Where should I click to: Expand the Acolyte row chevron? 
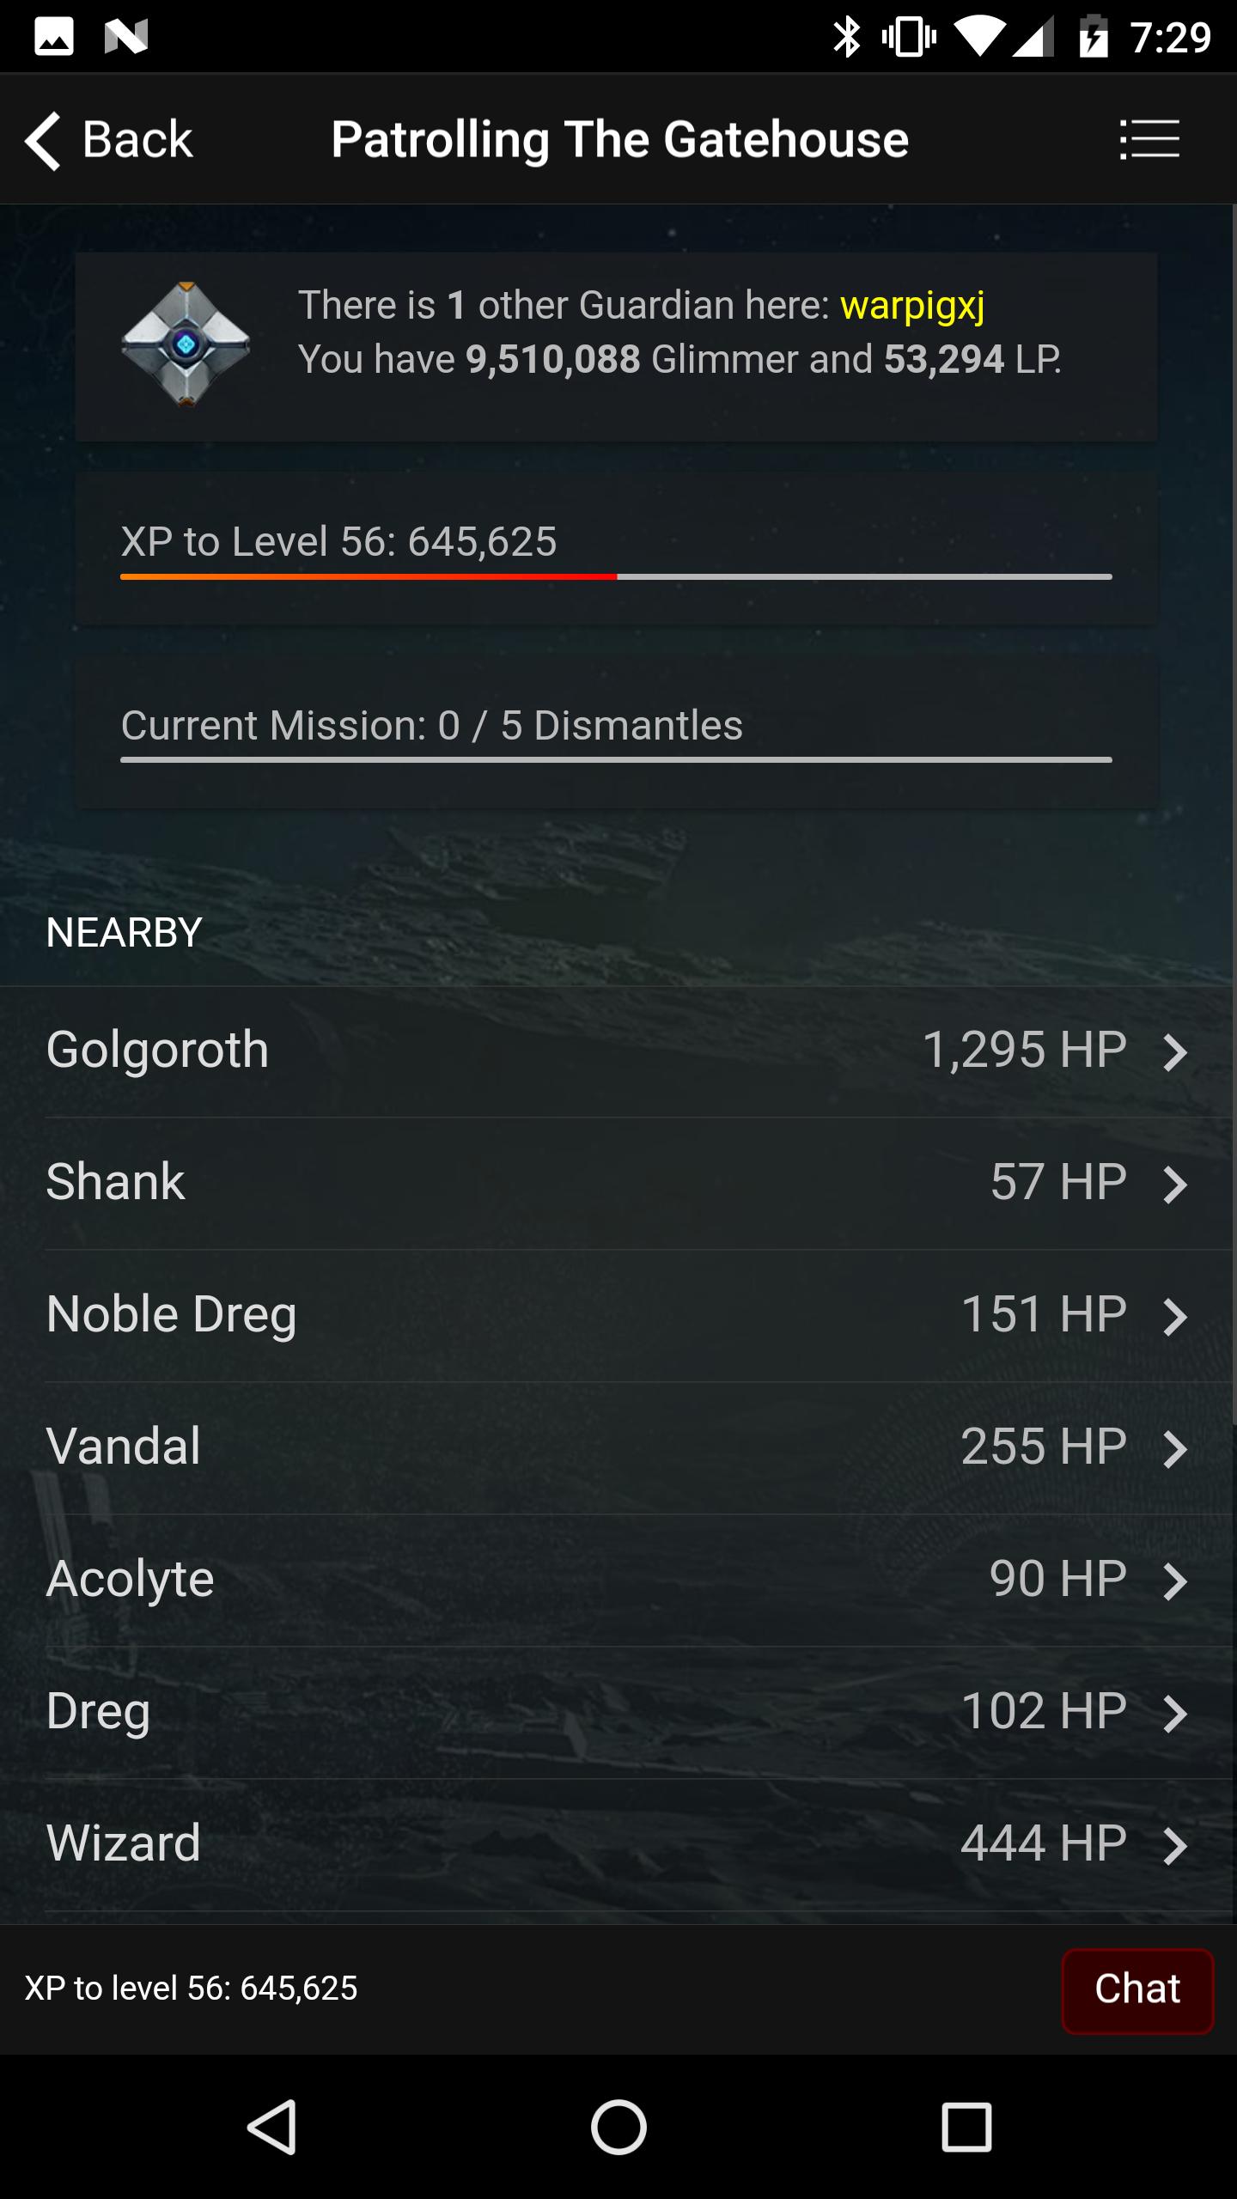tap(1177, 1577)
